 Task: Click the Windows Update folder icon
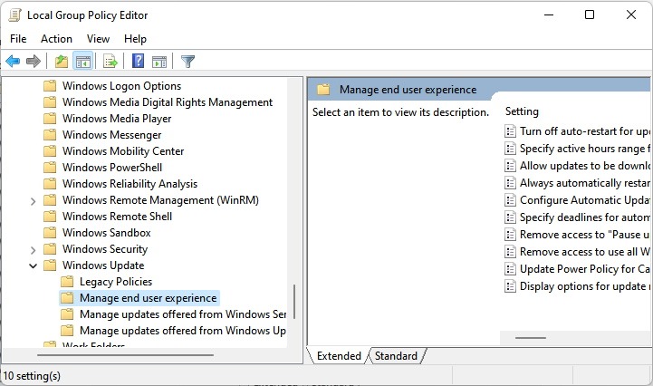50,265
